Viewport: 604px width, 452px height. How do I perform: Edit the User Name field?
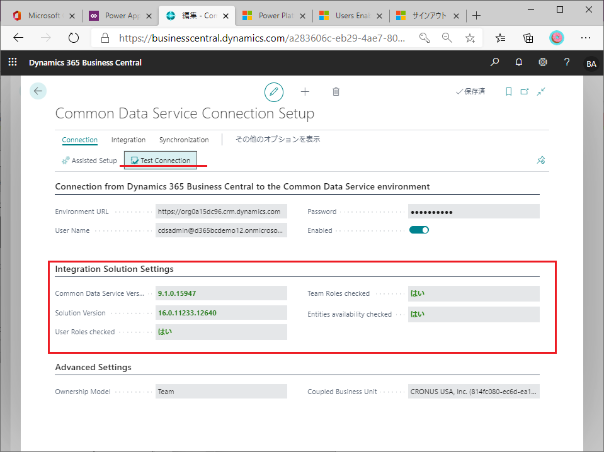point(221,230)
